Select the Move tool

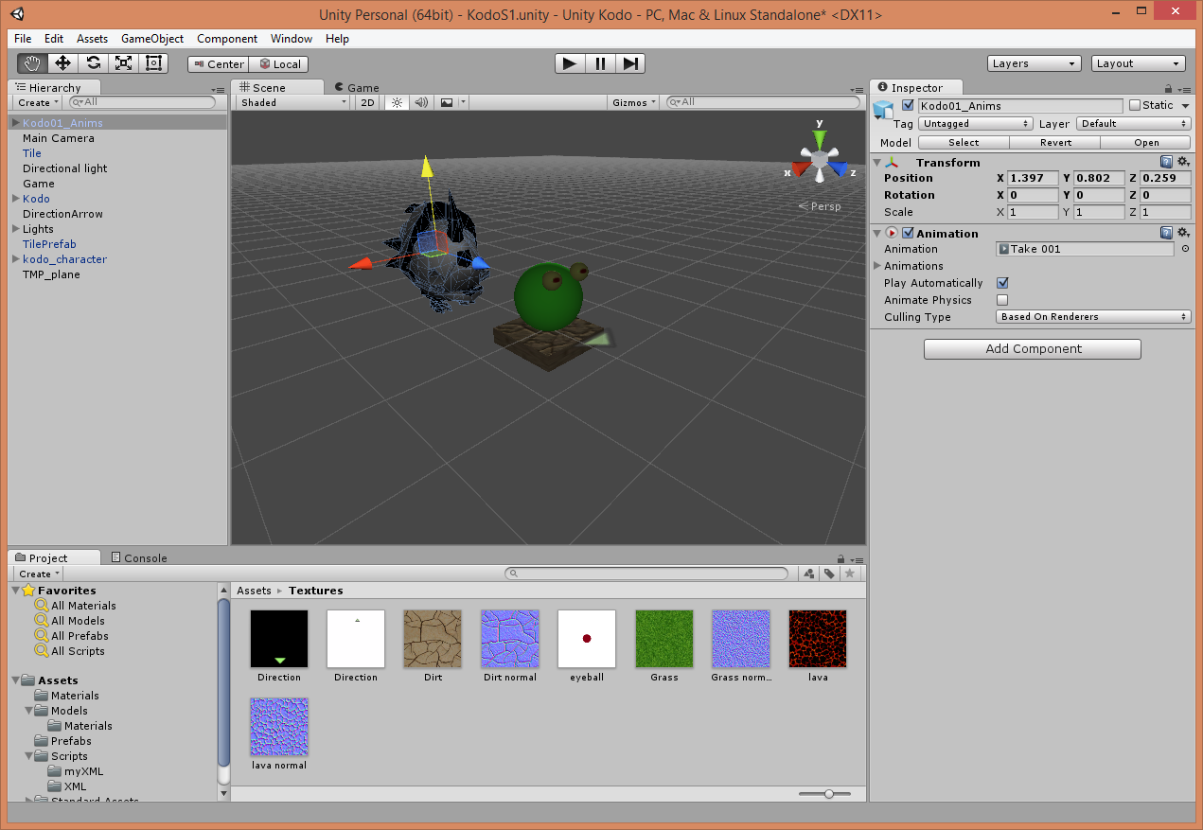click(62, 63)
